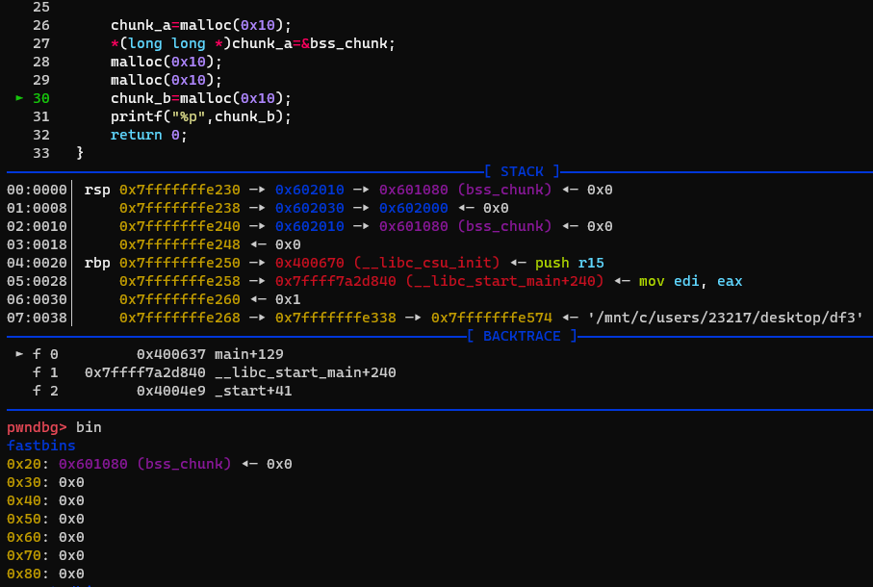
Task: Click the typed 'bin' command
Action: pyautogui.click(x=89, y=427)
